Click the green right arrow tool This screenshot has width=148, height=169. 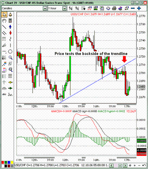[x=10, y=88]
